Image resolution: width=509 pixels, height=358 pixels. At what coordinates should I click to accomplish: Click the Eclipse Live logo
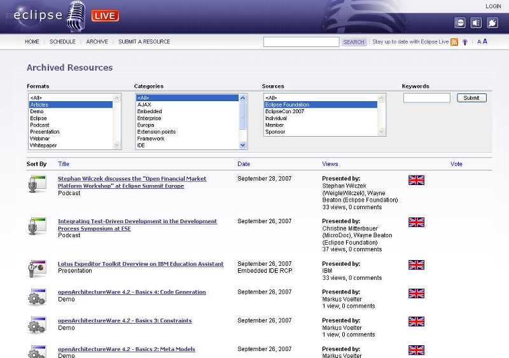pyautogui.click(x=66, y=16)
